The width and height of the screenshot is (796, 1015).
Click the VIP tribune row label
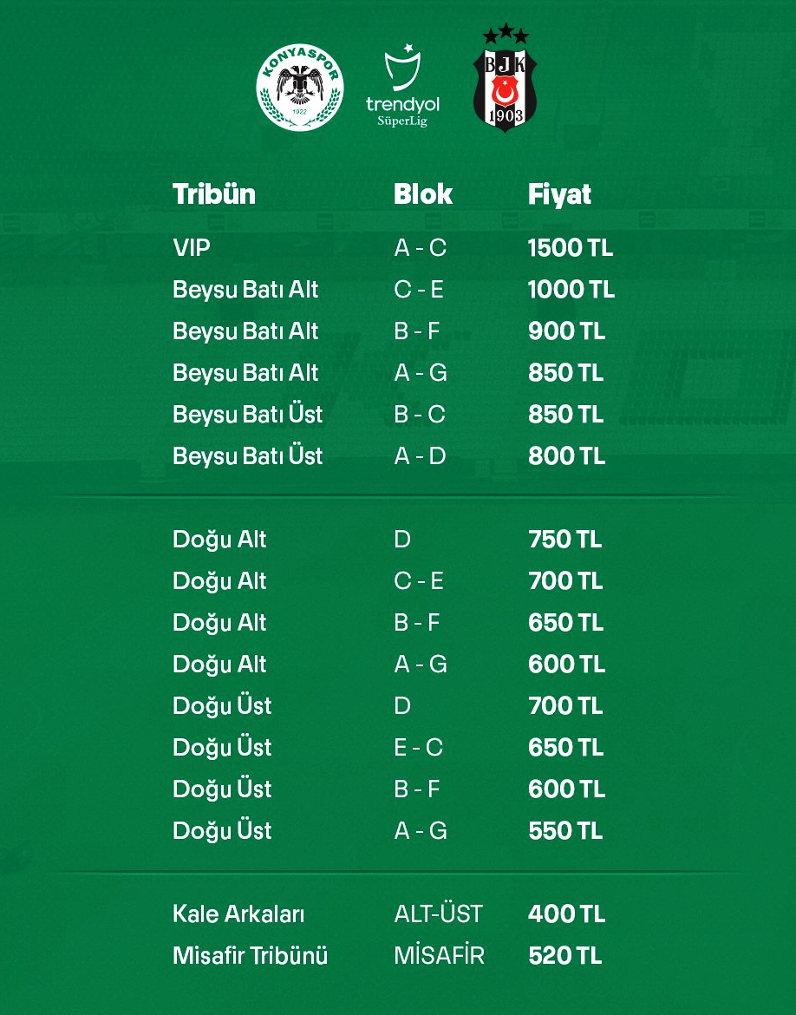[x=192, y=248]
